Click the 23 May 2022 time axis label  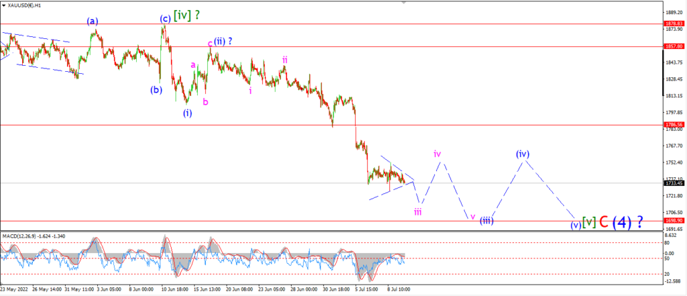[x=13, y=289]
